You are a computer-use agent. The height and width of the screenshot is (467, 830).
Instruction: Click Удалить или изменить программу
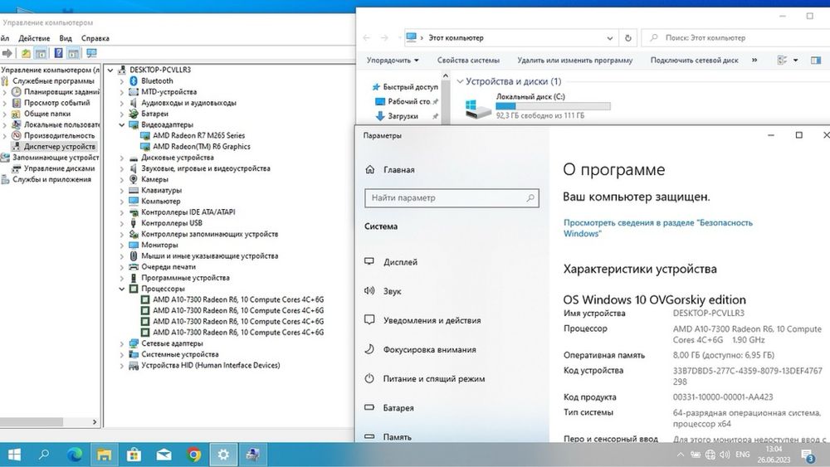click(x=575, y=61)
